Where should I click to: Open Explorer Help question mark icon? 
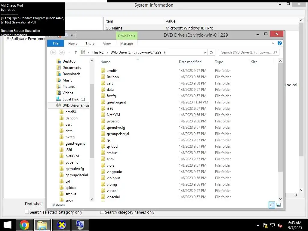point(279,43)
